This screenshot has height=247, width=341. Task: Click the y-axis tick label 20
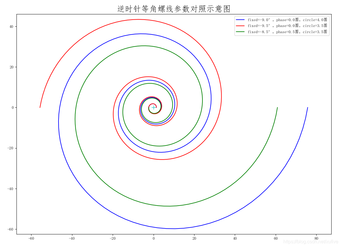click(x=11, y=67)
